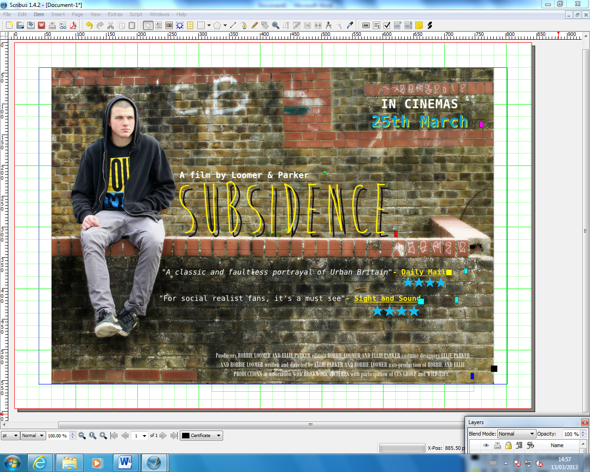
Task: Choose the Insert Text Frame tool
Action: point(159,25)
